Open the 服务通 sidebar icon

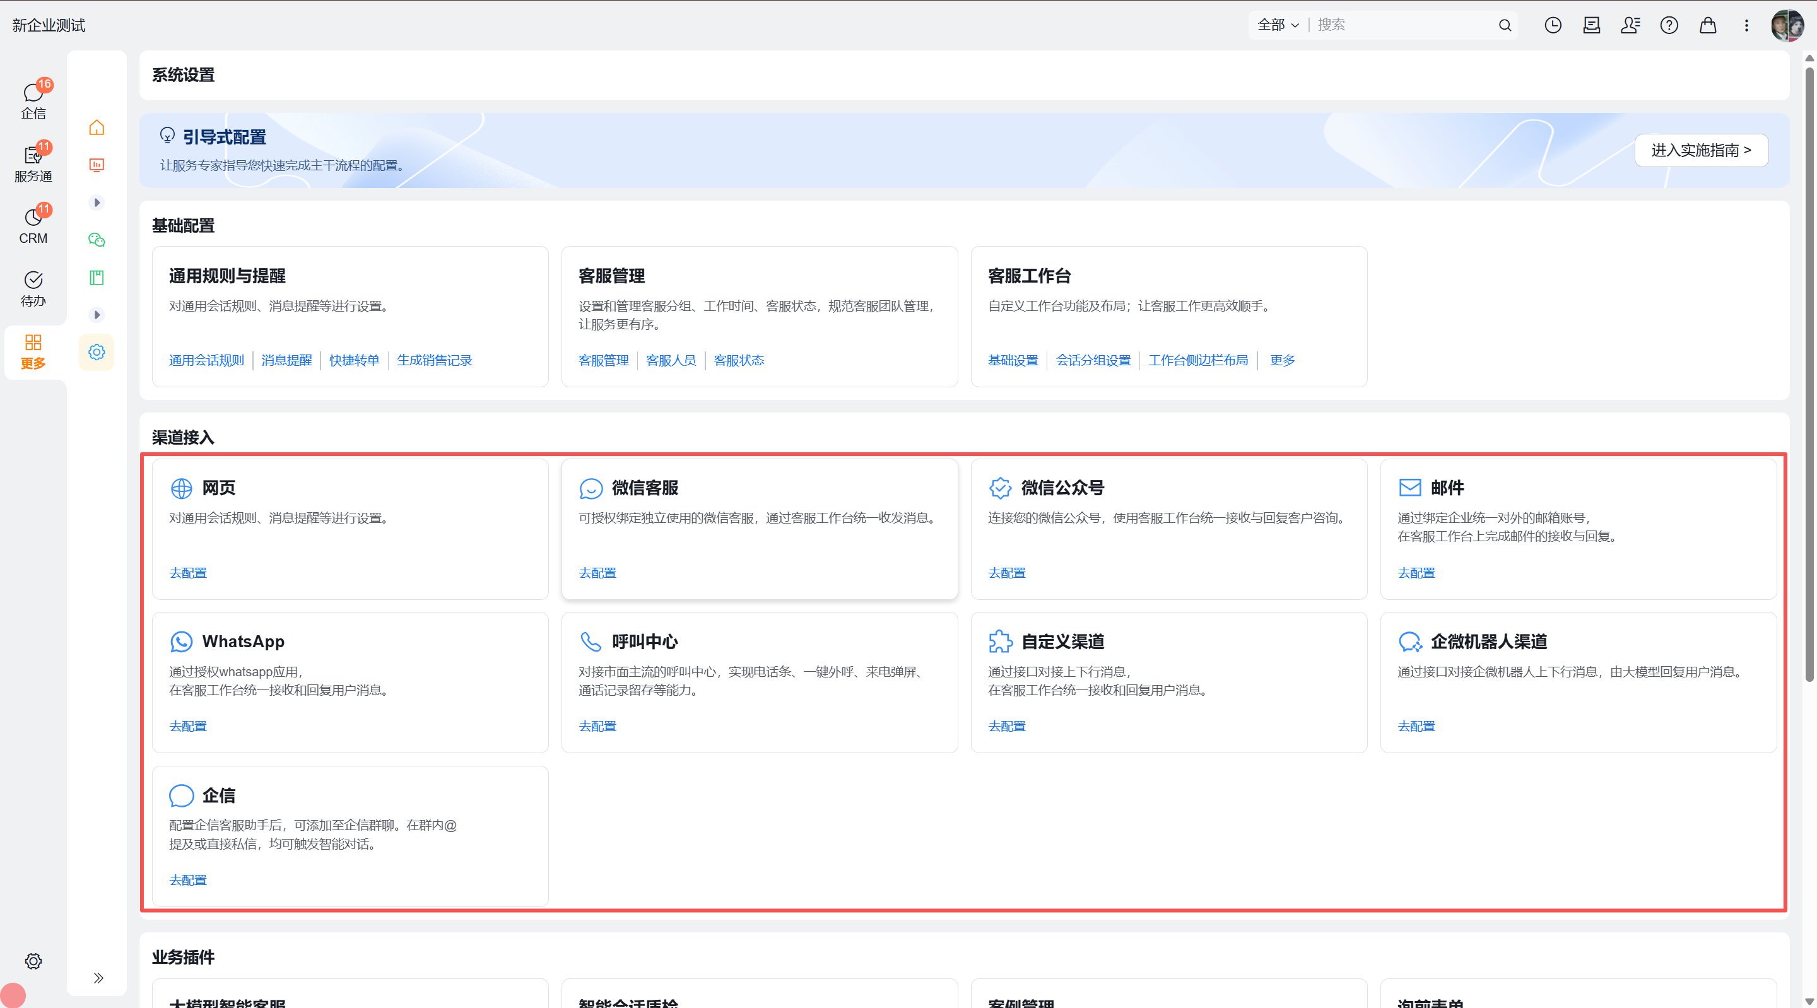(33, 162)
